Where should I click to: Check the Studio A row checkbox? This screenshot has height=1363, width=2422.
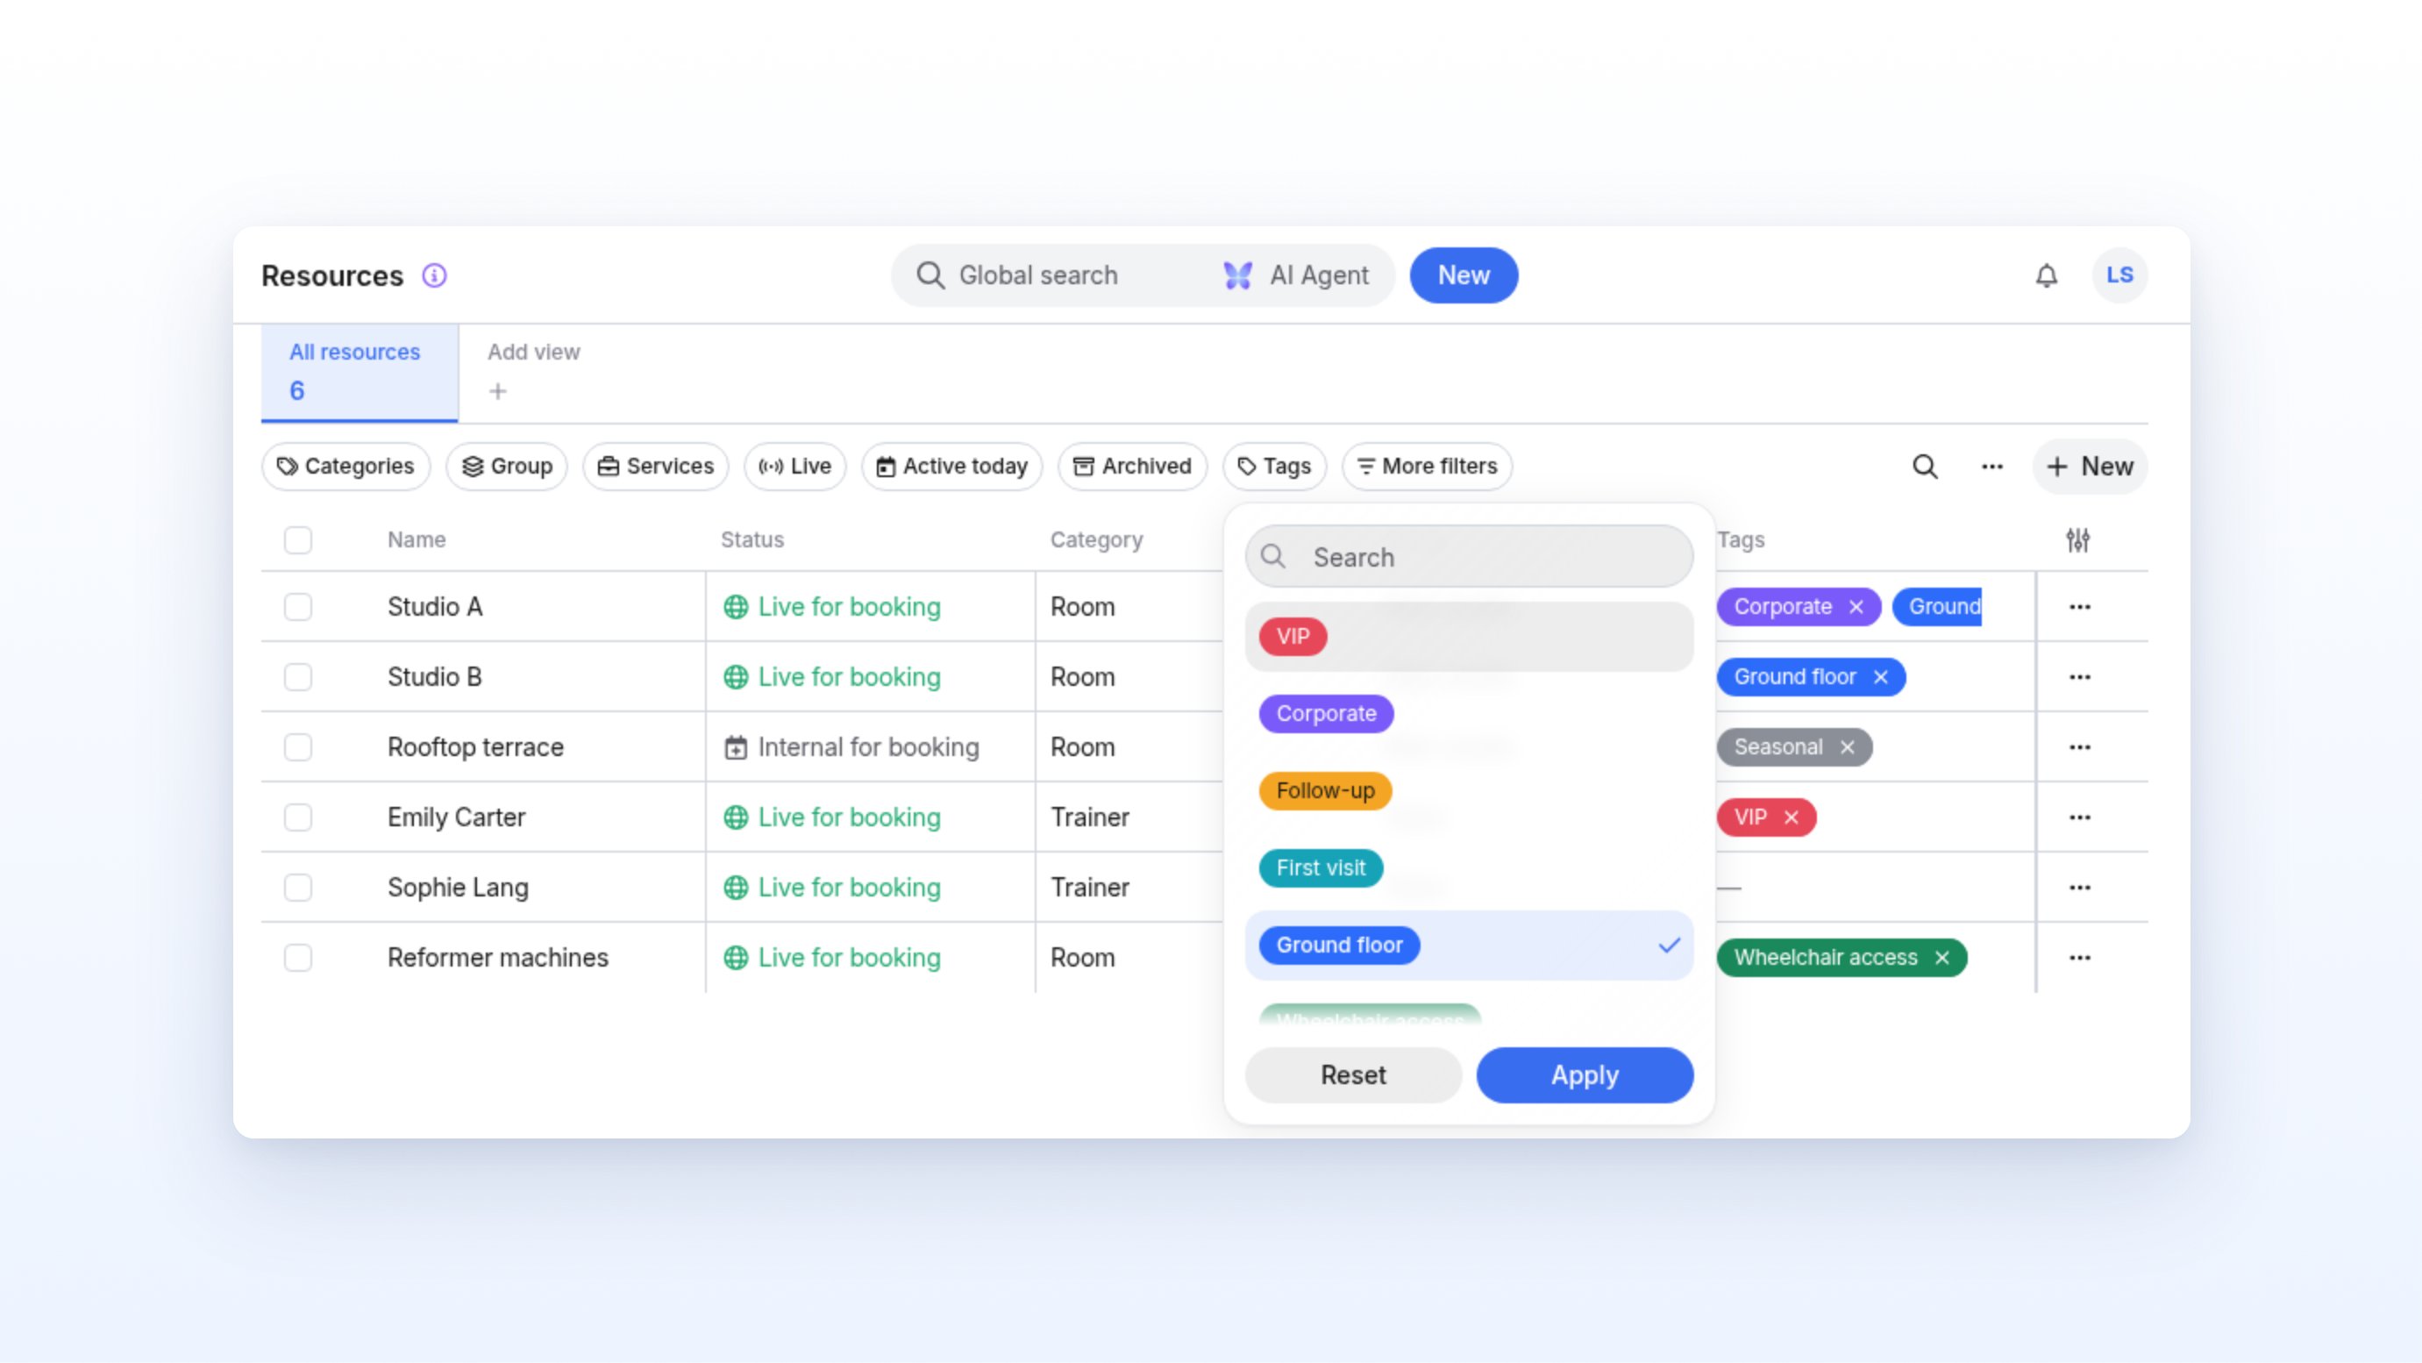coord(298,607)
